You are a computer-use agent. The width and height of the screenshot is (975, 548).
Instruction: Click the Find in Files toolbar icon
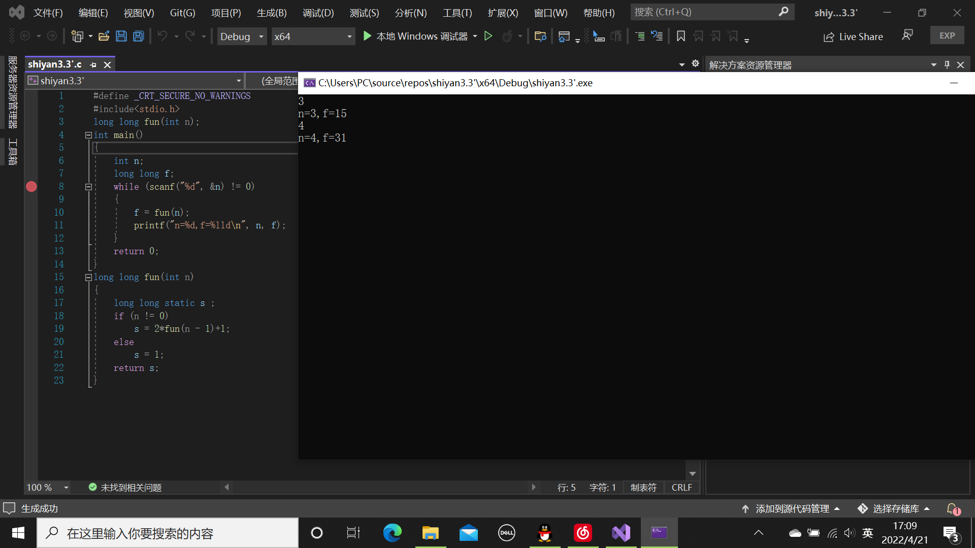[x=540, y=36]
